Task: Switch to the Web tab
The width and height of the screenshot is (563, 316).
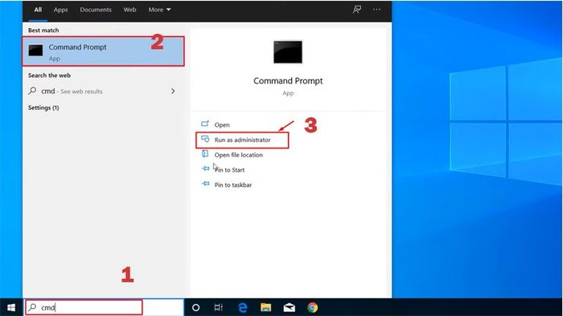Action: click(x=129, y=10)
